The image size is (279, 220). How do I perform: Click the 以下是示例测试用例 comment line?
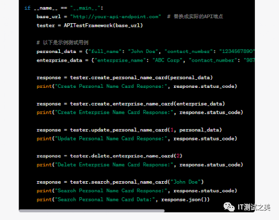tap(62, 42)
